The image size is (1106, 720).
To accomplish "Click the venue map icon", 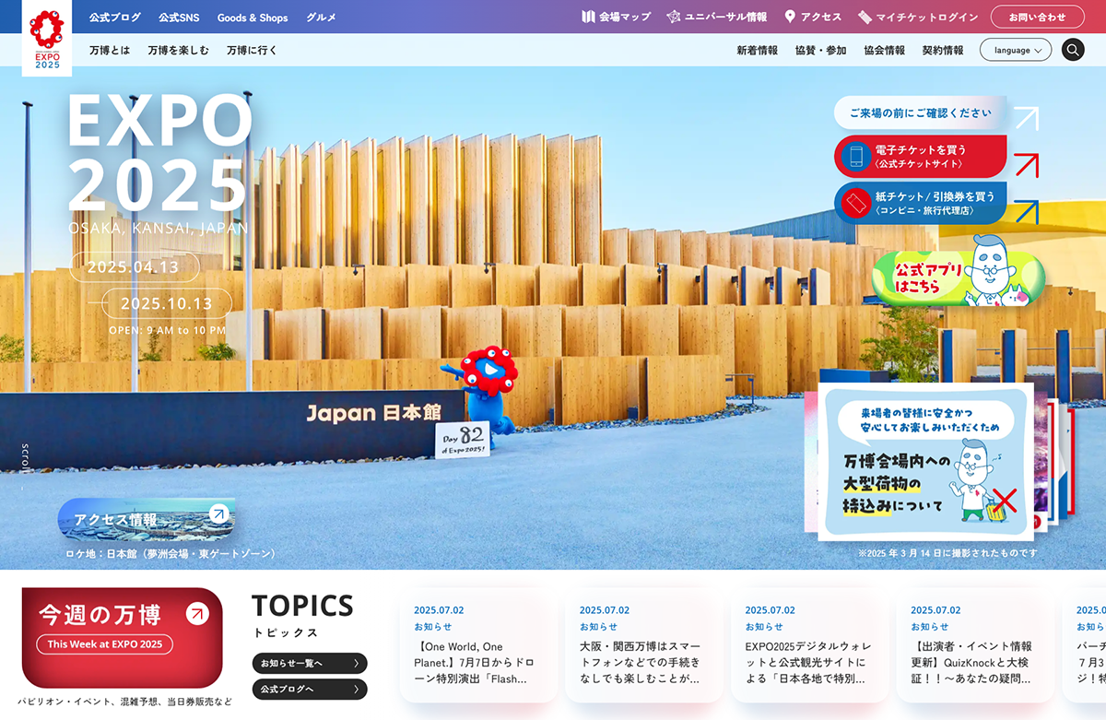I will pyautogui.click(x=589, y=17).
